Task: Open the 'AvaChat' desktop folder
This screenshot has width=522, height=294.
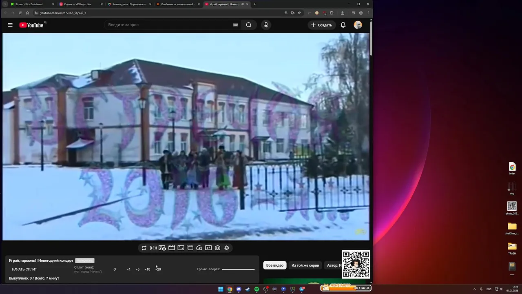Action: pos(512,228)
